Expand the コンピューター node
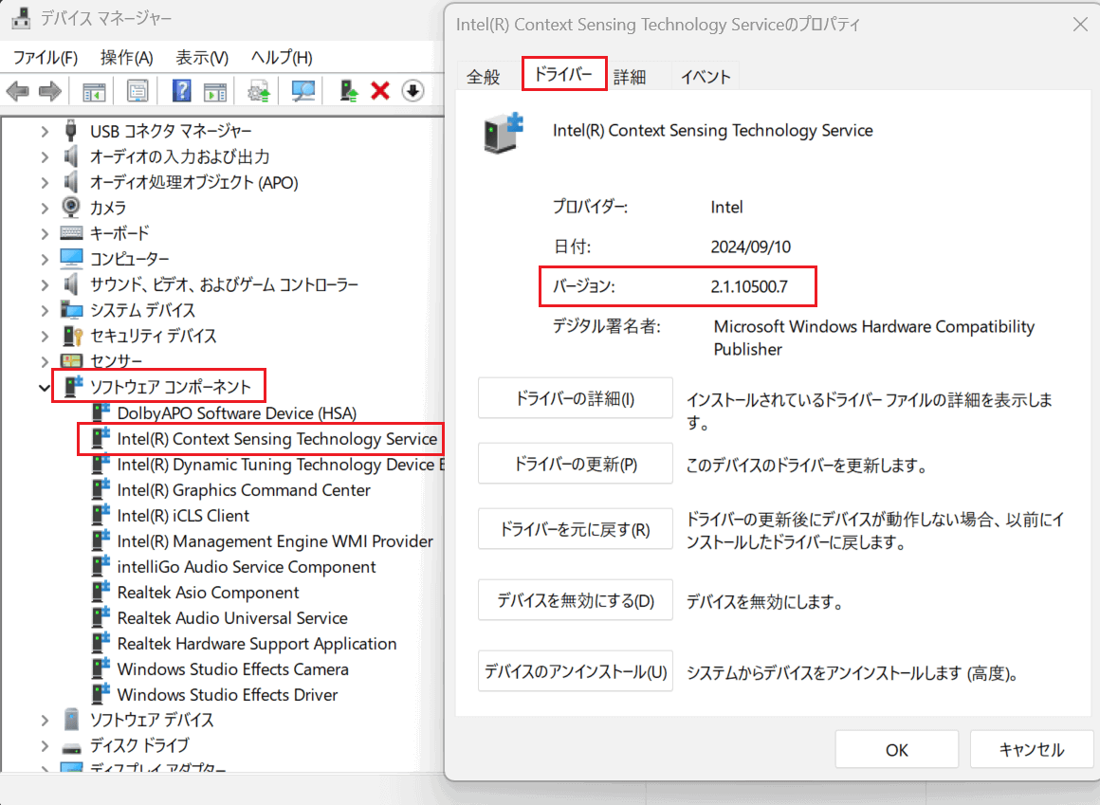The width and height of the screenshot is (1100, 805). pos(45,259)
